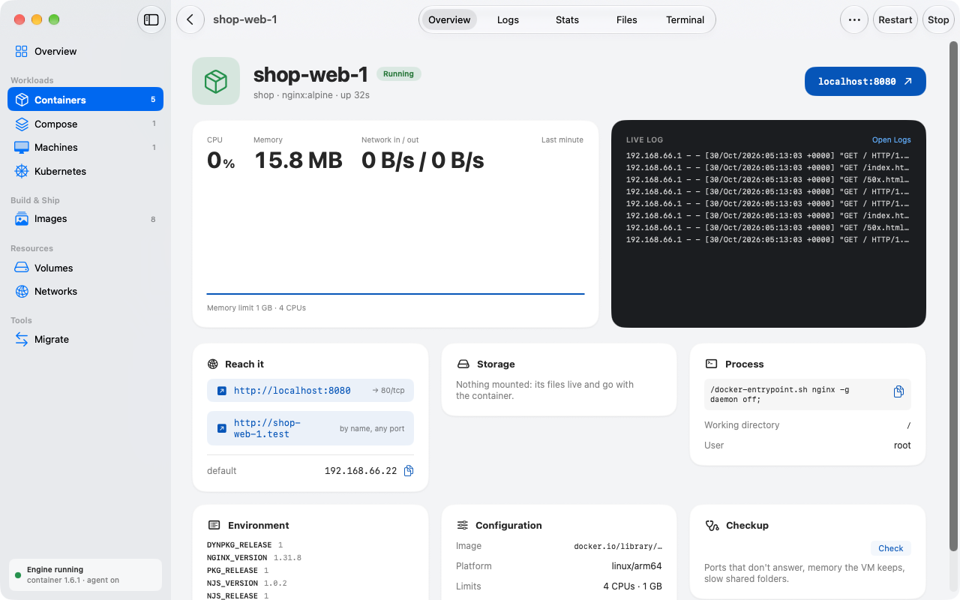The width and height of the screenshot is (960, 600).
Task: Click the Networks globe icon in sidebar
Action: point(22,292)
